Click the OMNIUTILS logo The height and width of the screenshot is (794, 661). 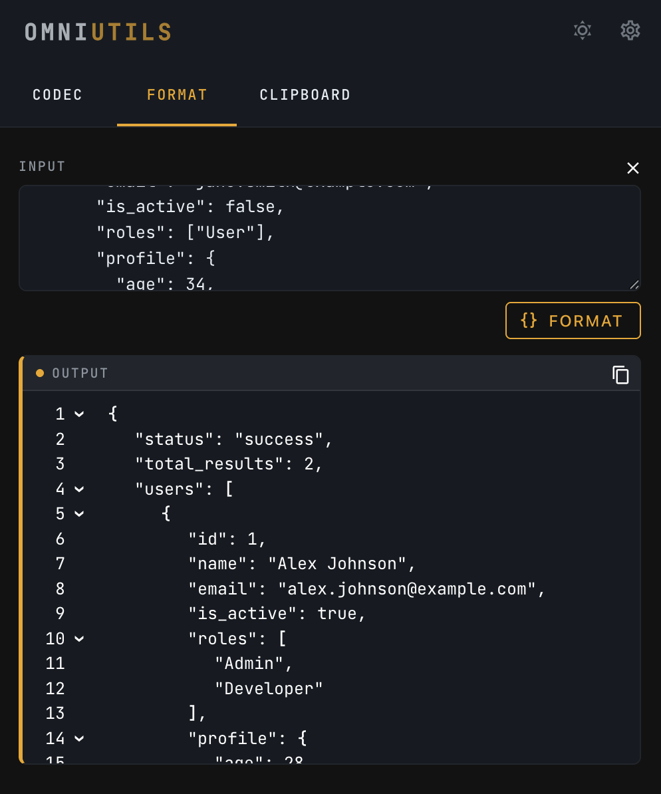tap(98, 32)
